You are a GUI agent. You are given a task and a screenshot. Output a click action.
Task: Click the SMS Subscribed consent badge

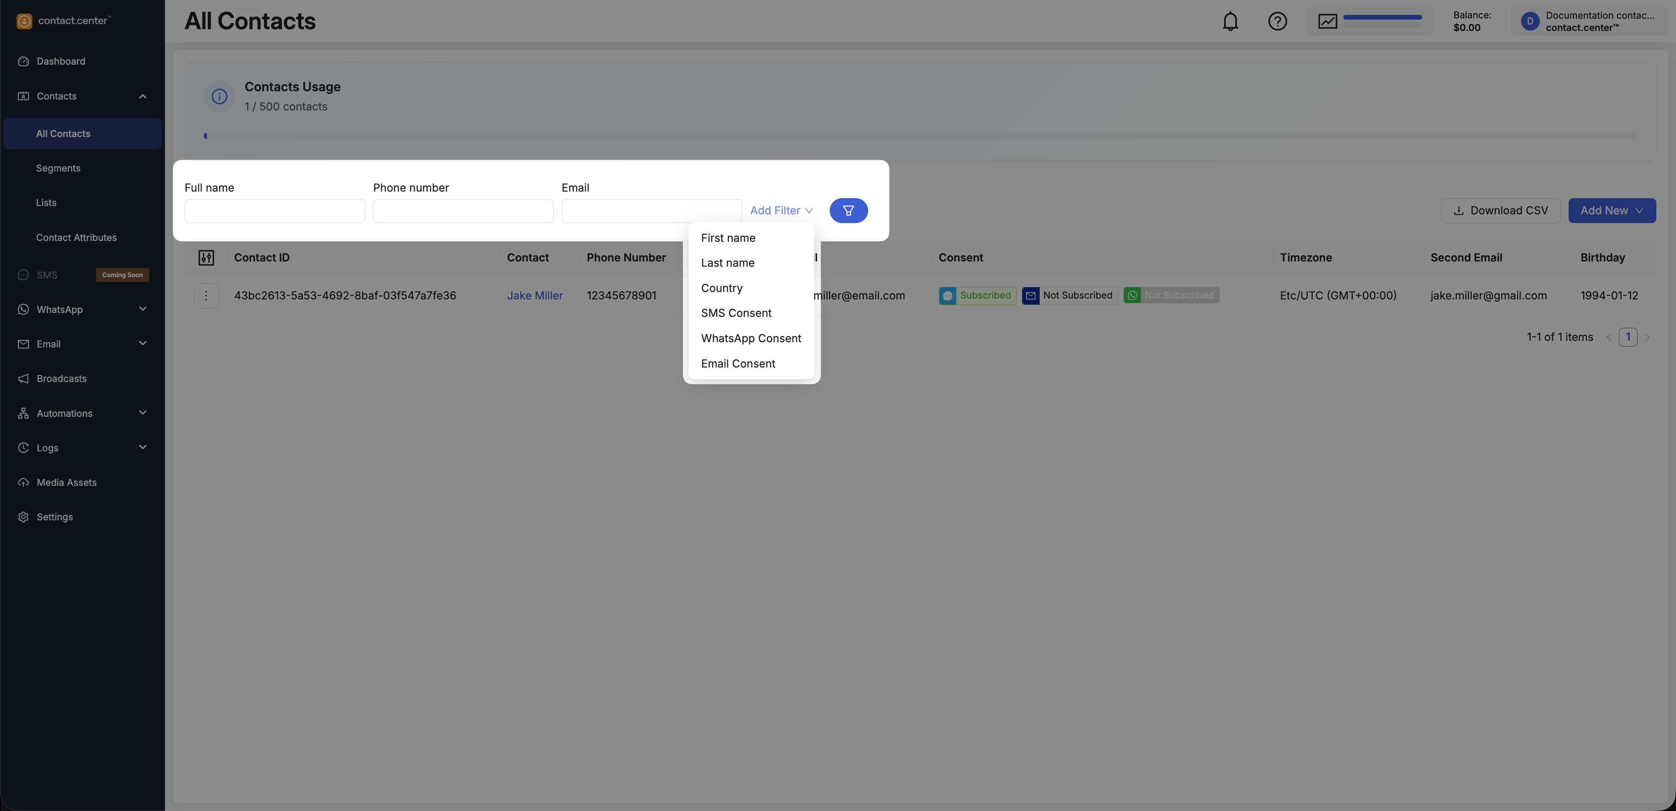[977, 296]
